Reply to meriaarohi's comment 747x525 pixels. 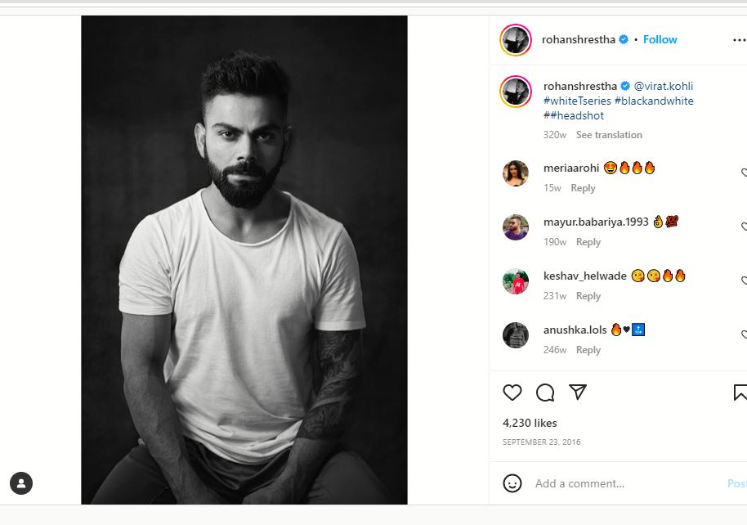click(583, 188)
